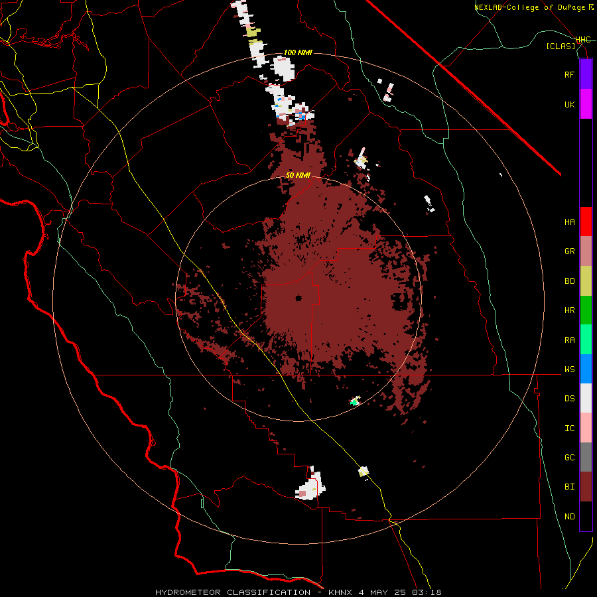Click the IC legend label
This screenshot has height=597, width=597.
[x=569, y=429]
